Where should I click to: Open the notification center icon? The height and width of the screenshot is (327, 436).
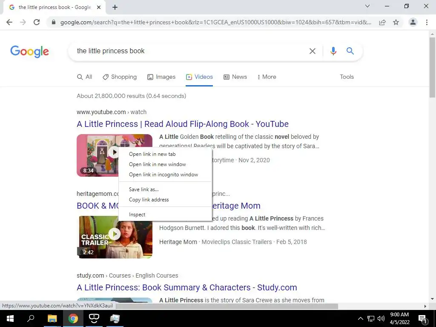(422, 318)
